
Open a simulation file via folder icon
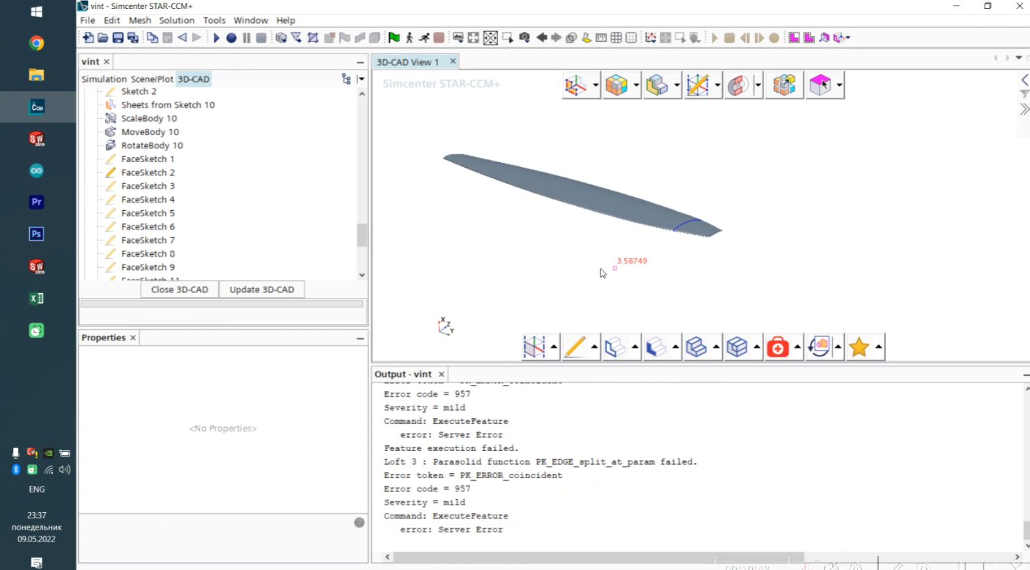point(103,38)
